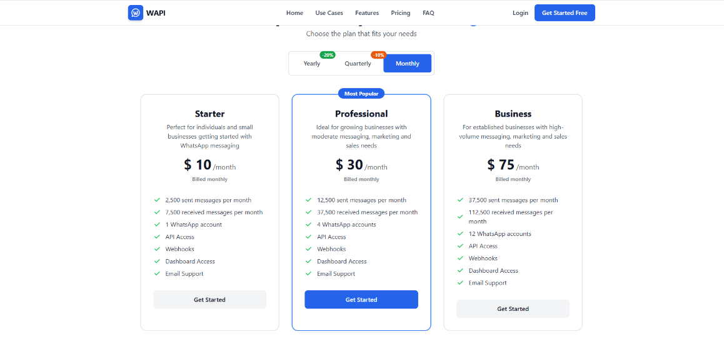This screenshot has width=724, height=339.
Task: Click the Most Popular badge
Action: pyautogui.click(x=361, y=94)
